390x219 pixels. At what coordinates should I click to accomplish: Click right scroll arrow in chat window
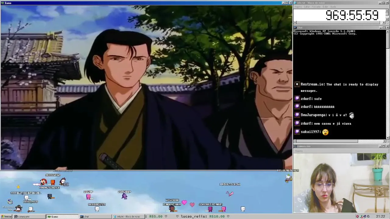[x=384, y=141]
